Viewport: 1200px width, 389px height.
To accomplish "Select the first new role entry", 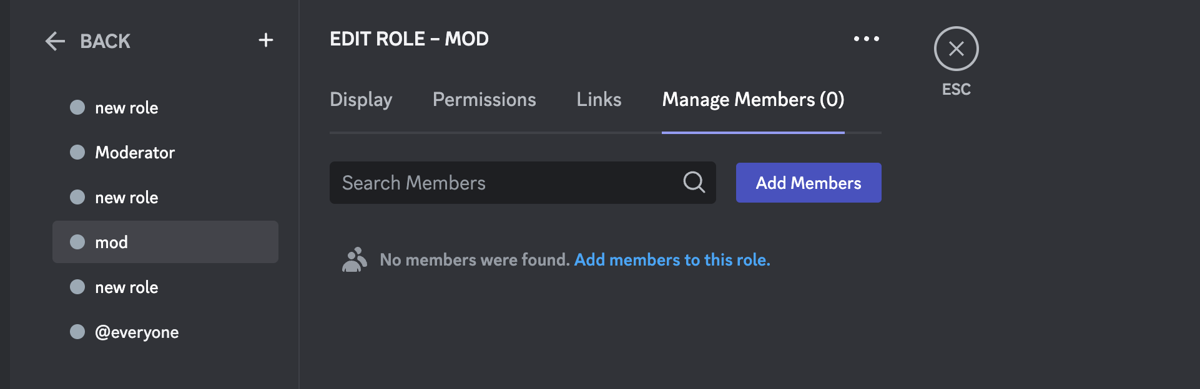I will [127, 107].
